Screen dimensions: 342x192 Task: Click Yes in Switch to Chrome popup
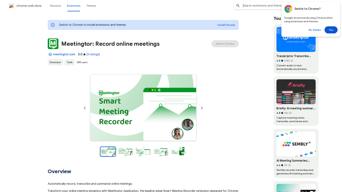pos(331,30)
